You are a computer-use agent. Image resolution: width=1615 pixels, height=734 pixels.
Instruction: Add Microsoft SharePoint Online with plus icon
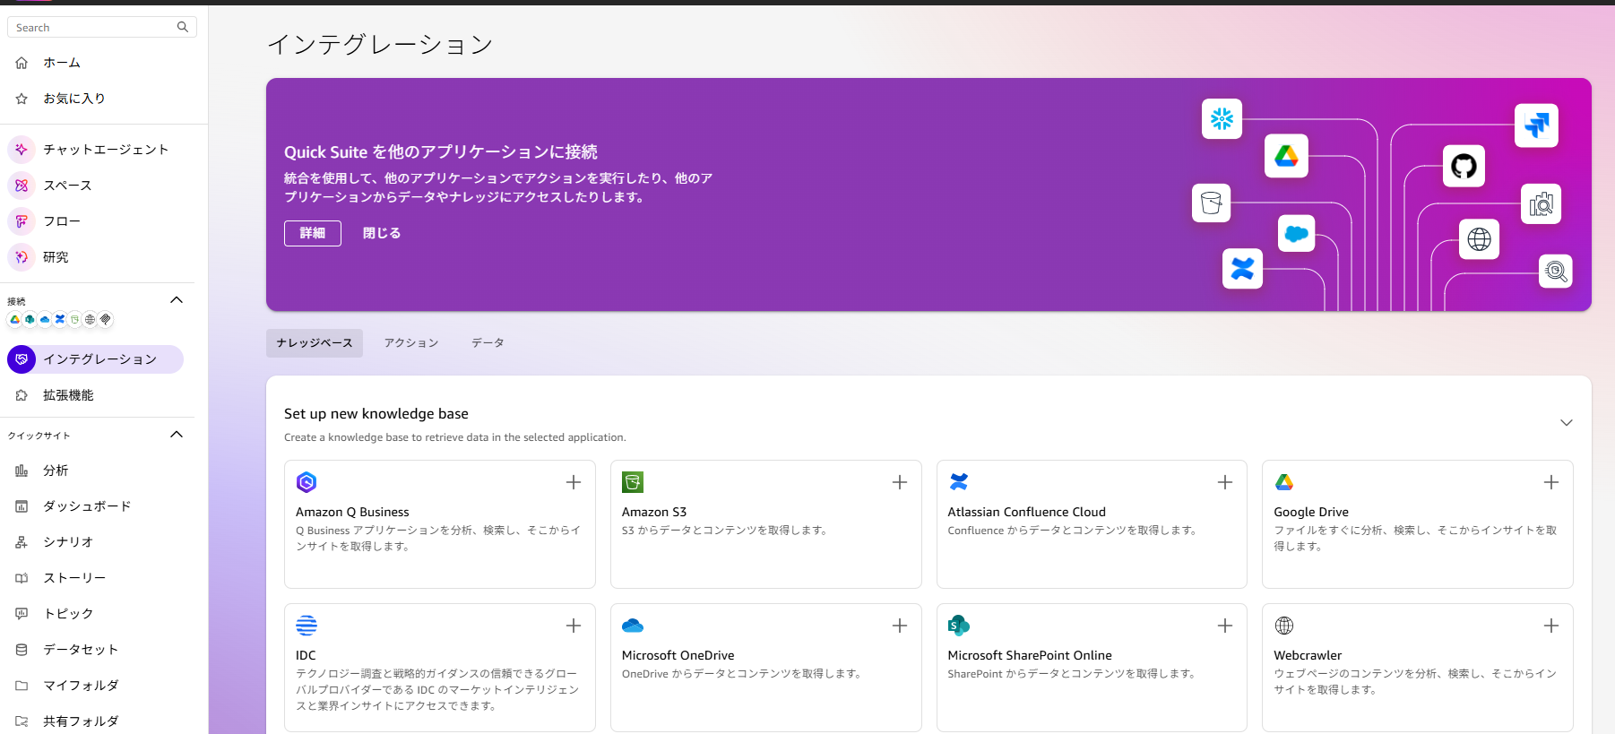[1225, 626]
